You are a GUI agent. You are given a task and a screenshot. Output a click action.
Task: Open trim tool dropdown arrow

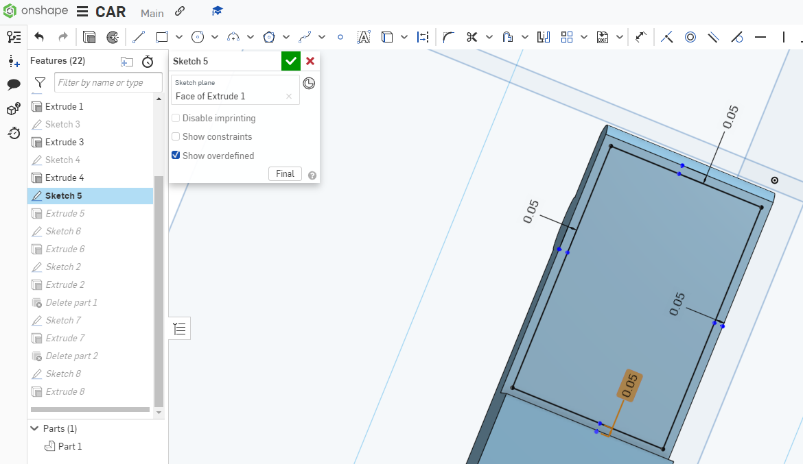(x=489, y=37)
